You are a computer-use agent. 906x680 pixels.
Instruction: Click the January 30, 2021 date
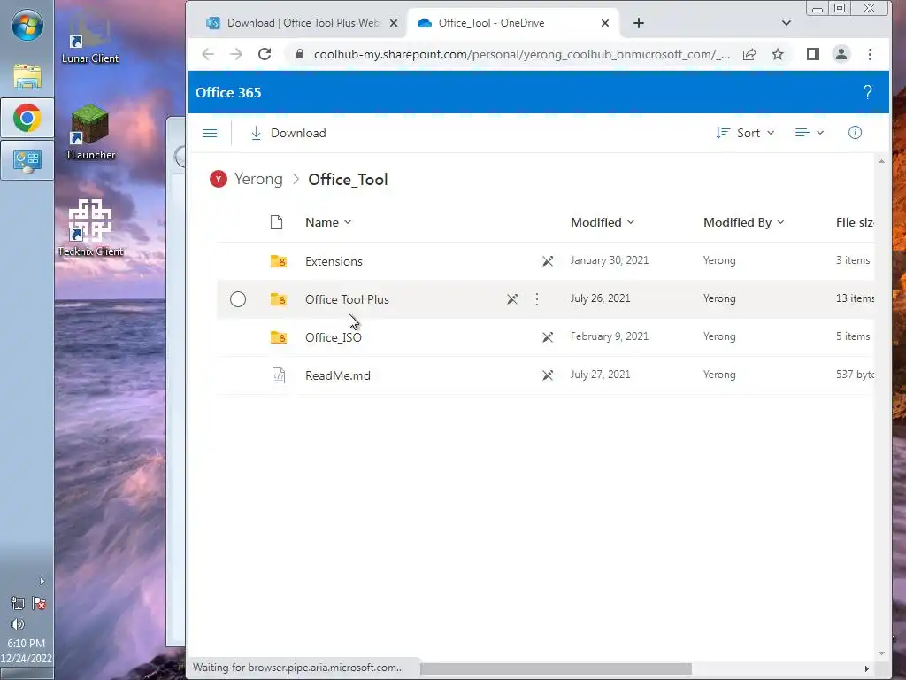[610, 260]
